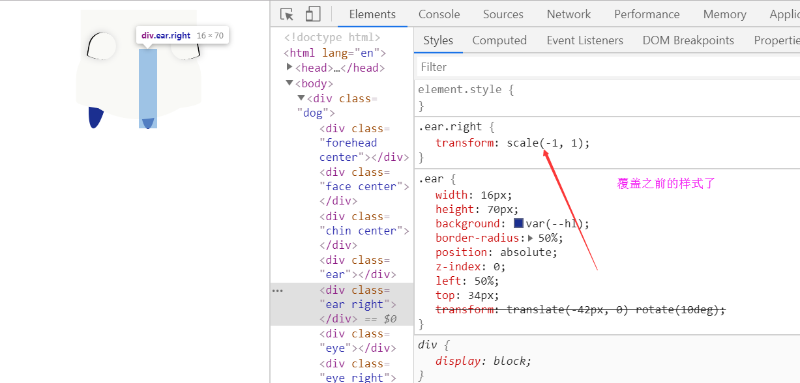Open the Network tab
800x383 pixels.
569,14
